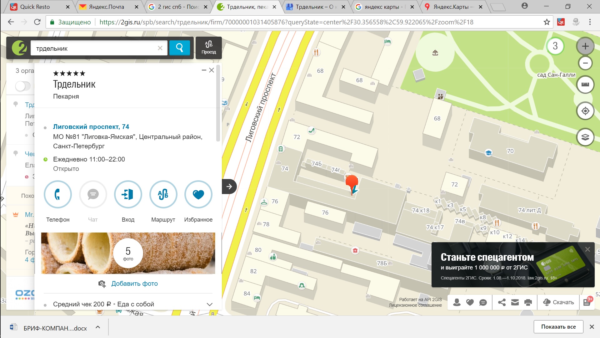Screen dimensions: 600x338
Task: Open the Chrome profile avatar icon
Action: (525, 6)
